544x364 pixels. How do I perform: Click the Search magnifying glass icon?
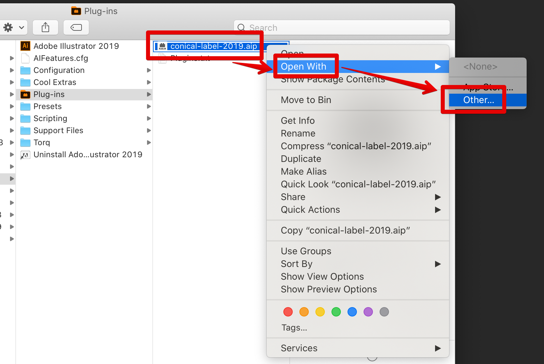tap(241, 27)
